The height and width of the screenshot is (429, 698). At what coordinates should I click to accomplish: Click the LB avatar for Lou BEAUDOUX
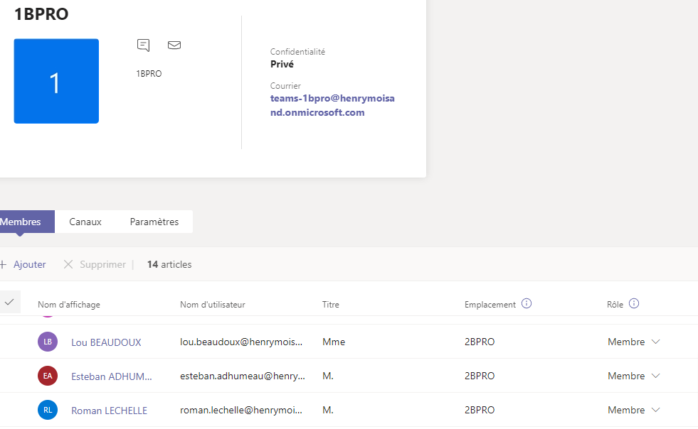point(48,342)
